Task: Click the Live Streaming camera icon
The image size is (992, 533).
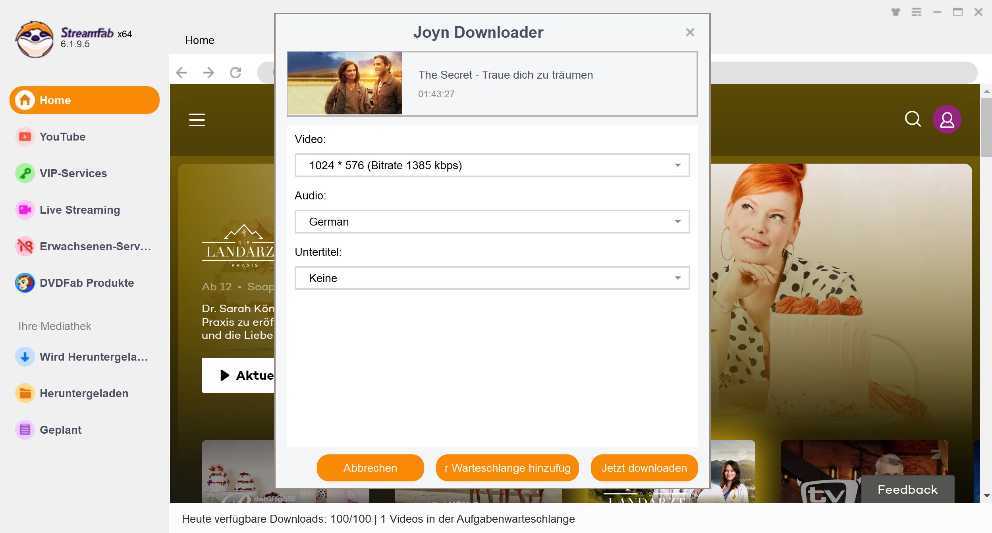Action: (x=25, y=210)
